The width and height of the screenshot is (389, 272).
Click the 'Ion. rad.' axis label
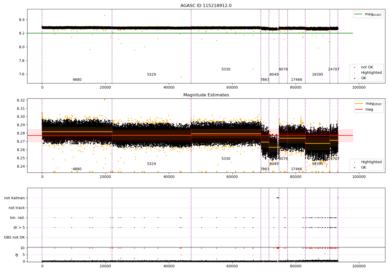coord(17,218)
